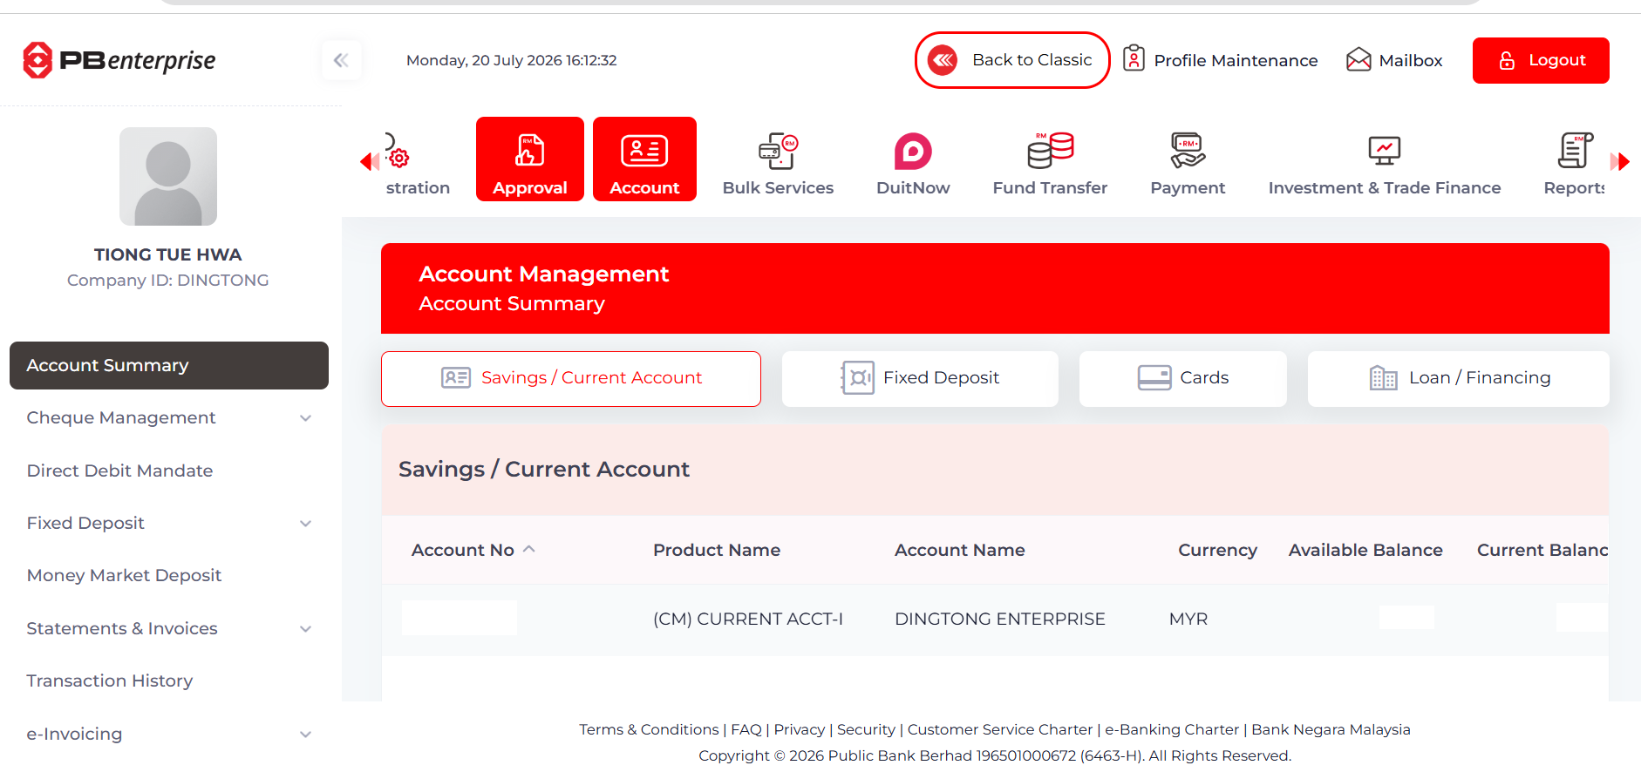Click the Available Balance column header
This screenshot has width=1641, height=772.
[x=1365, y=550]
